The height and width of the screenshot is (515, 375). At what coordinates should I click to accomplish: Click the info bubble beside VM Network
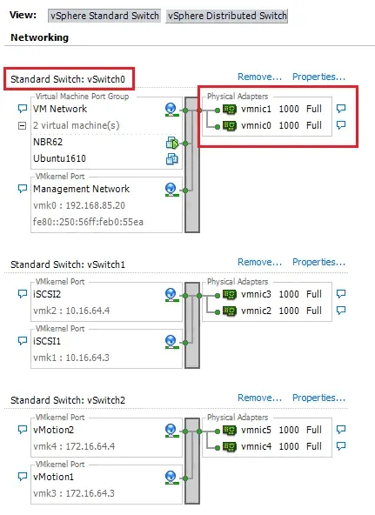coord(22,109)
